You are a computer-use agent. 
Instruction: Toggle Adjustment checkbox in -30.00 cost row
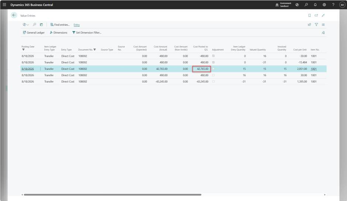pos(213,56)
